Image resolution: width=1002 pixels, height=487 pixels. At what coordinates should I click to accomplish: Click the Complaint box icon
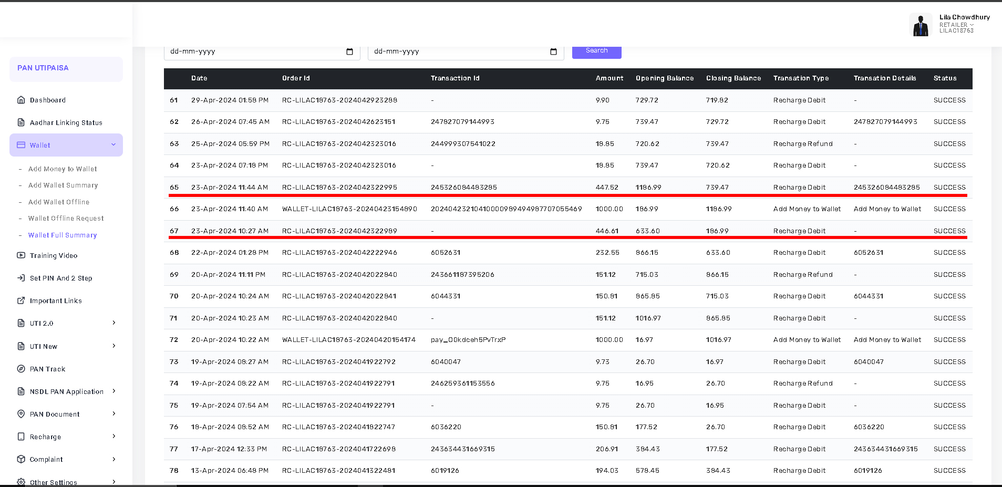click(21, 459)
